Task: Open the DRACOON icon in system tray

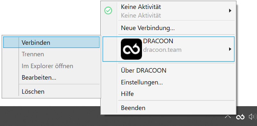Action: pos(240,117)
